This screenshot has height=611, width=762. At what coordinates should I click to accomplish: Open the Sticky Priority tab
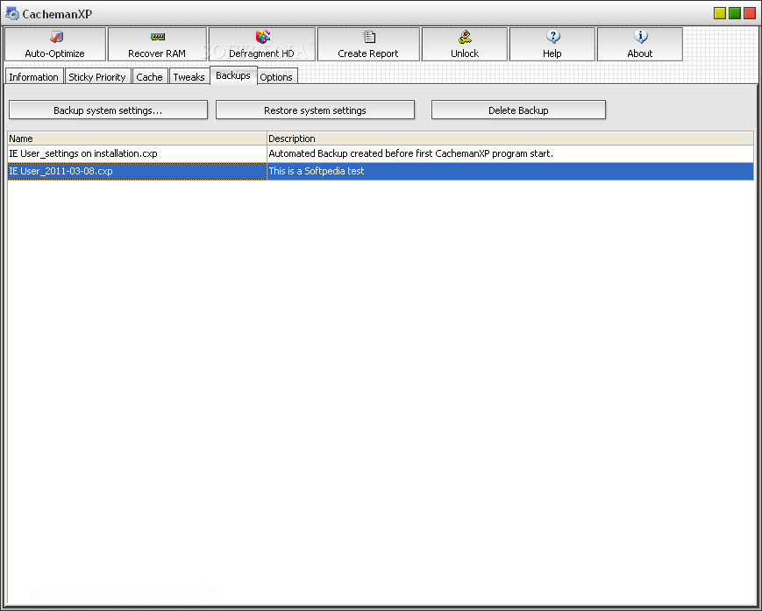pos(97,77)
